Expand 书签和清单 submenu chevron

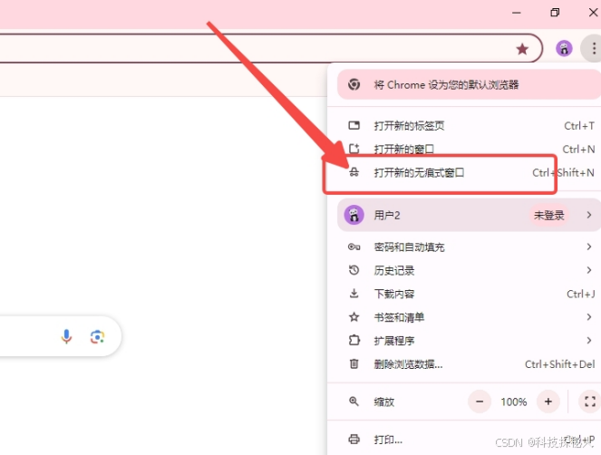tap(589, 317)
